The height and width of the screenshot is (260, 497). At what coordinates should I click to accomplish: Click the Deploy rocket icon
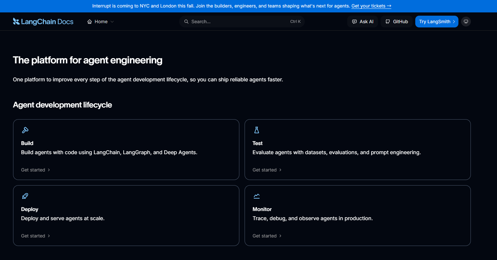coord(25,196)
